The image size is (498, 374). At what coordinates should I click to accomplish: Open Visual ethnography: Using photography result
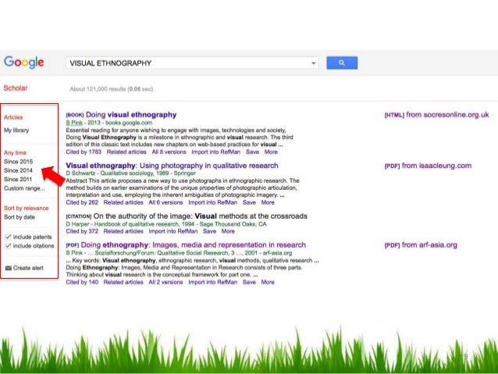pos(173,166)
